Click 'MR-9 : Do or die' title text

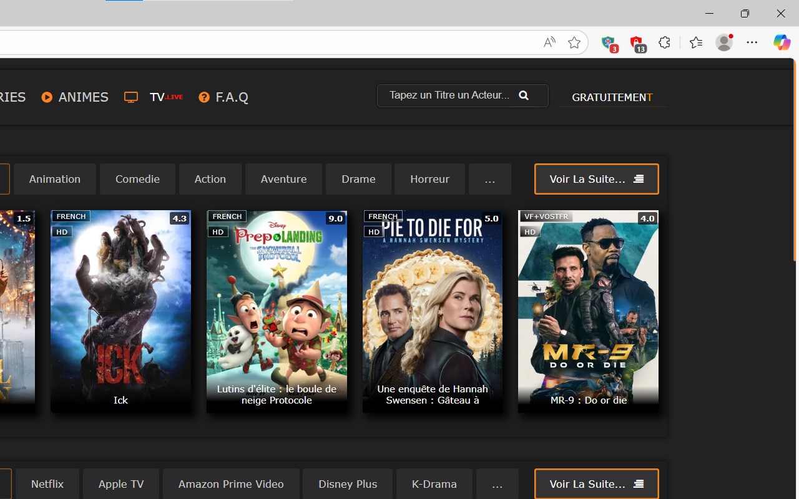click(588, 400)
